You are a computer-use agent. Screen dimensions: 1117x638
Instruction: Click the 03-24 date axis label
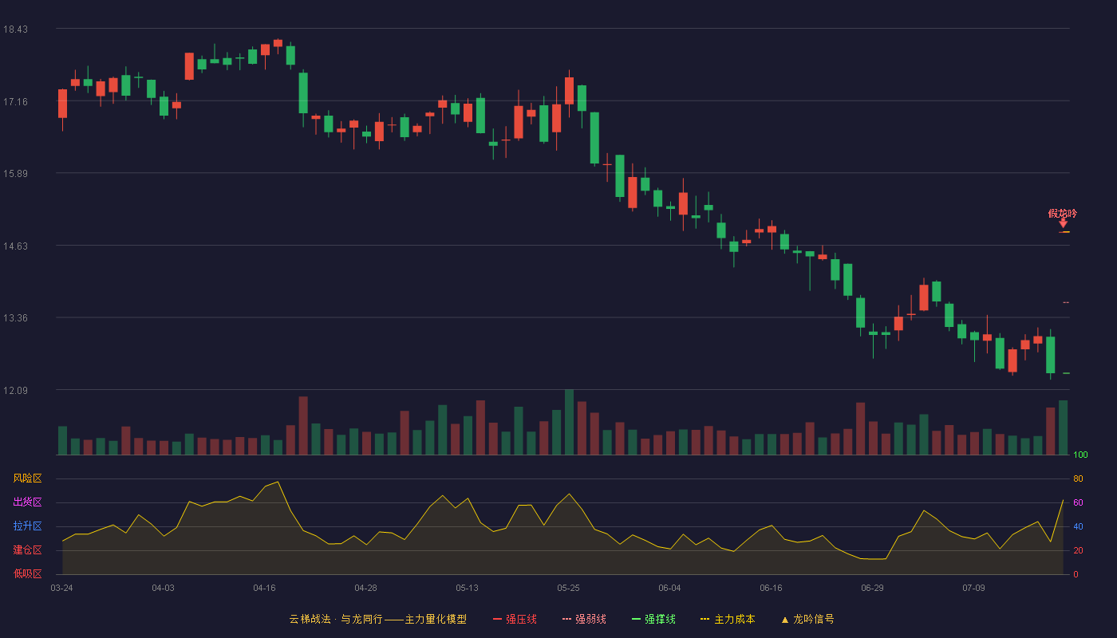(x=61, y=588)
